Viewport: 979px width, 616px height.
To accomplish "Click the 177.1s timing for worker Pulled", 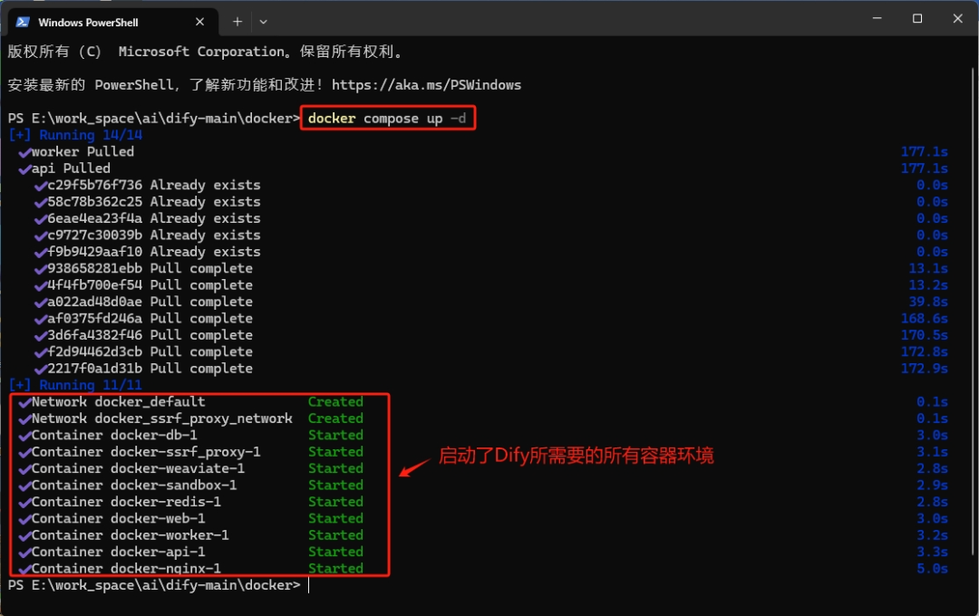I will pyautogui.click(x=924, y=151).
